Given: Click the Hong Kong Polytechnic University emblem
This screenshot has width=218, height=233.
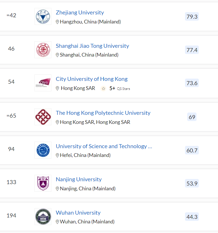Looking at the screenshot, I should coord(43,117).
